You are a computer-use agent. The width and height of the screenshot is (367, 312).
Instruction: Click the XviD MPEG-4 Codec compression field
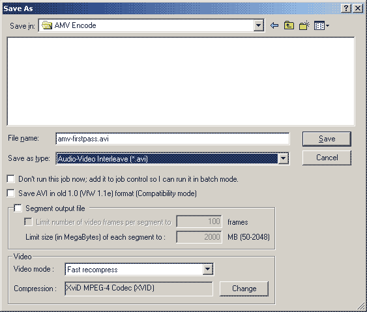pos(139,289)
